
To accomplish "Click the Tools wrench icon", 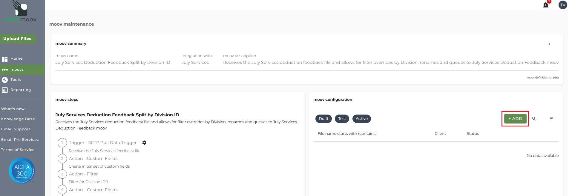I will tap(5, 80).
